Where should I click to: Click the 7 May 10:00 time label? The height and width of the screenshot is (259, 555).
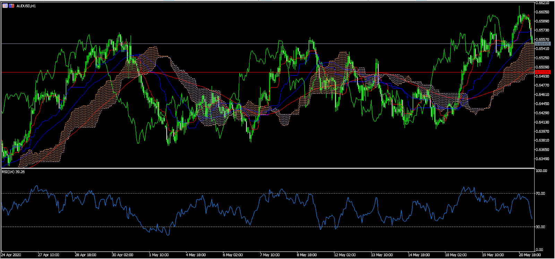[x=270, y=255]
